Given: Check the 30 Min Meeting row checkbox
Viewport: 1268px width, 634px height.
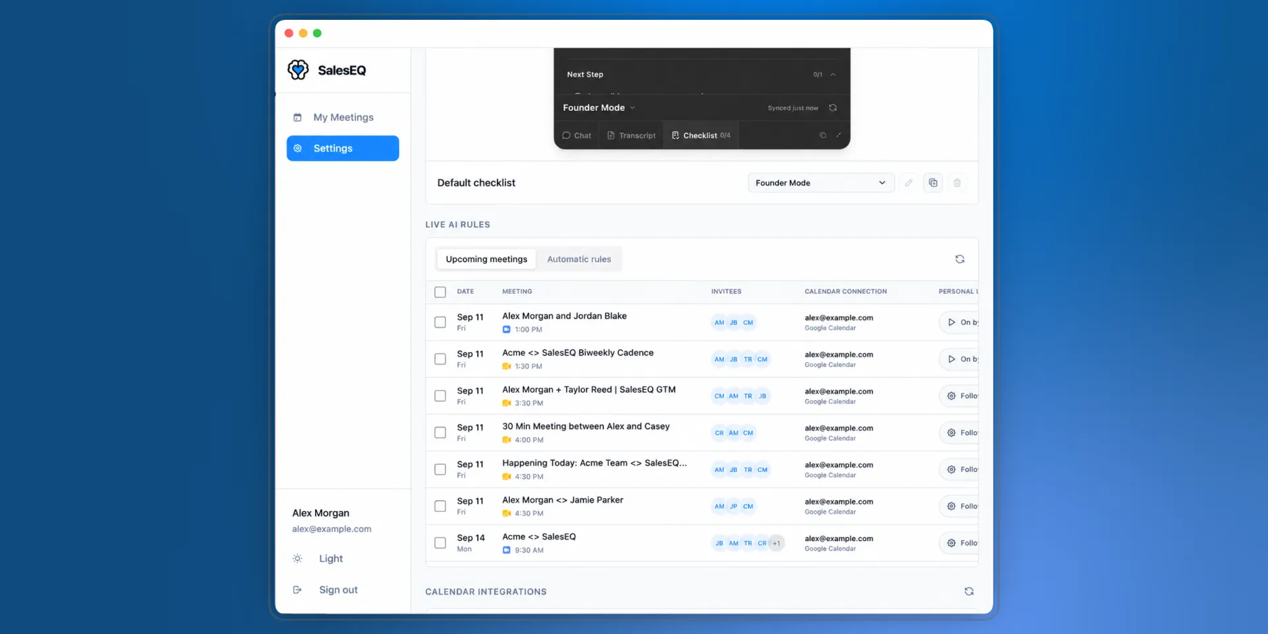Looking at the screenshot, I should 440,433.
